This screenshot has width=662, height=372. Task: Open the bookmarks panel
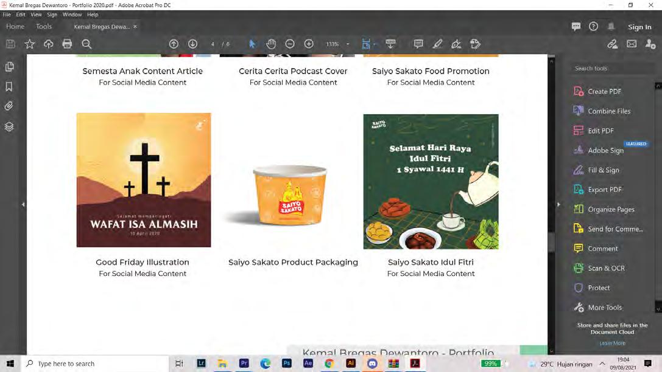click(9, 86)
